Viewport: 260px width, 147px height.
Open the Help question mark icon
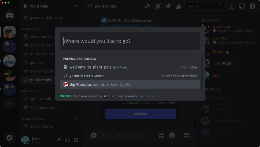point(253,6)
